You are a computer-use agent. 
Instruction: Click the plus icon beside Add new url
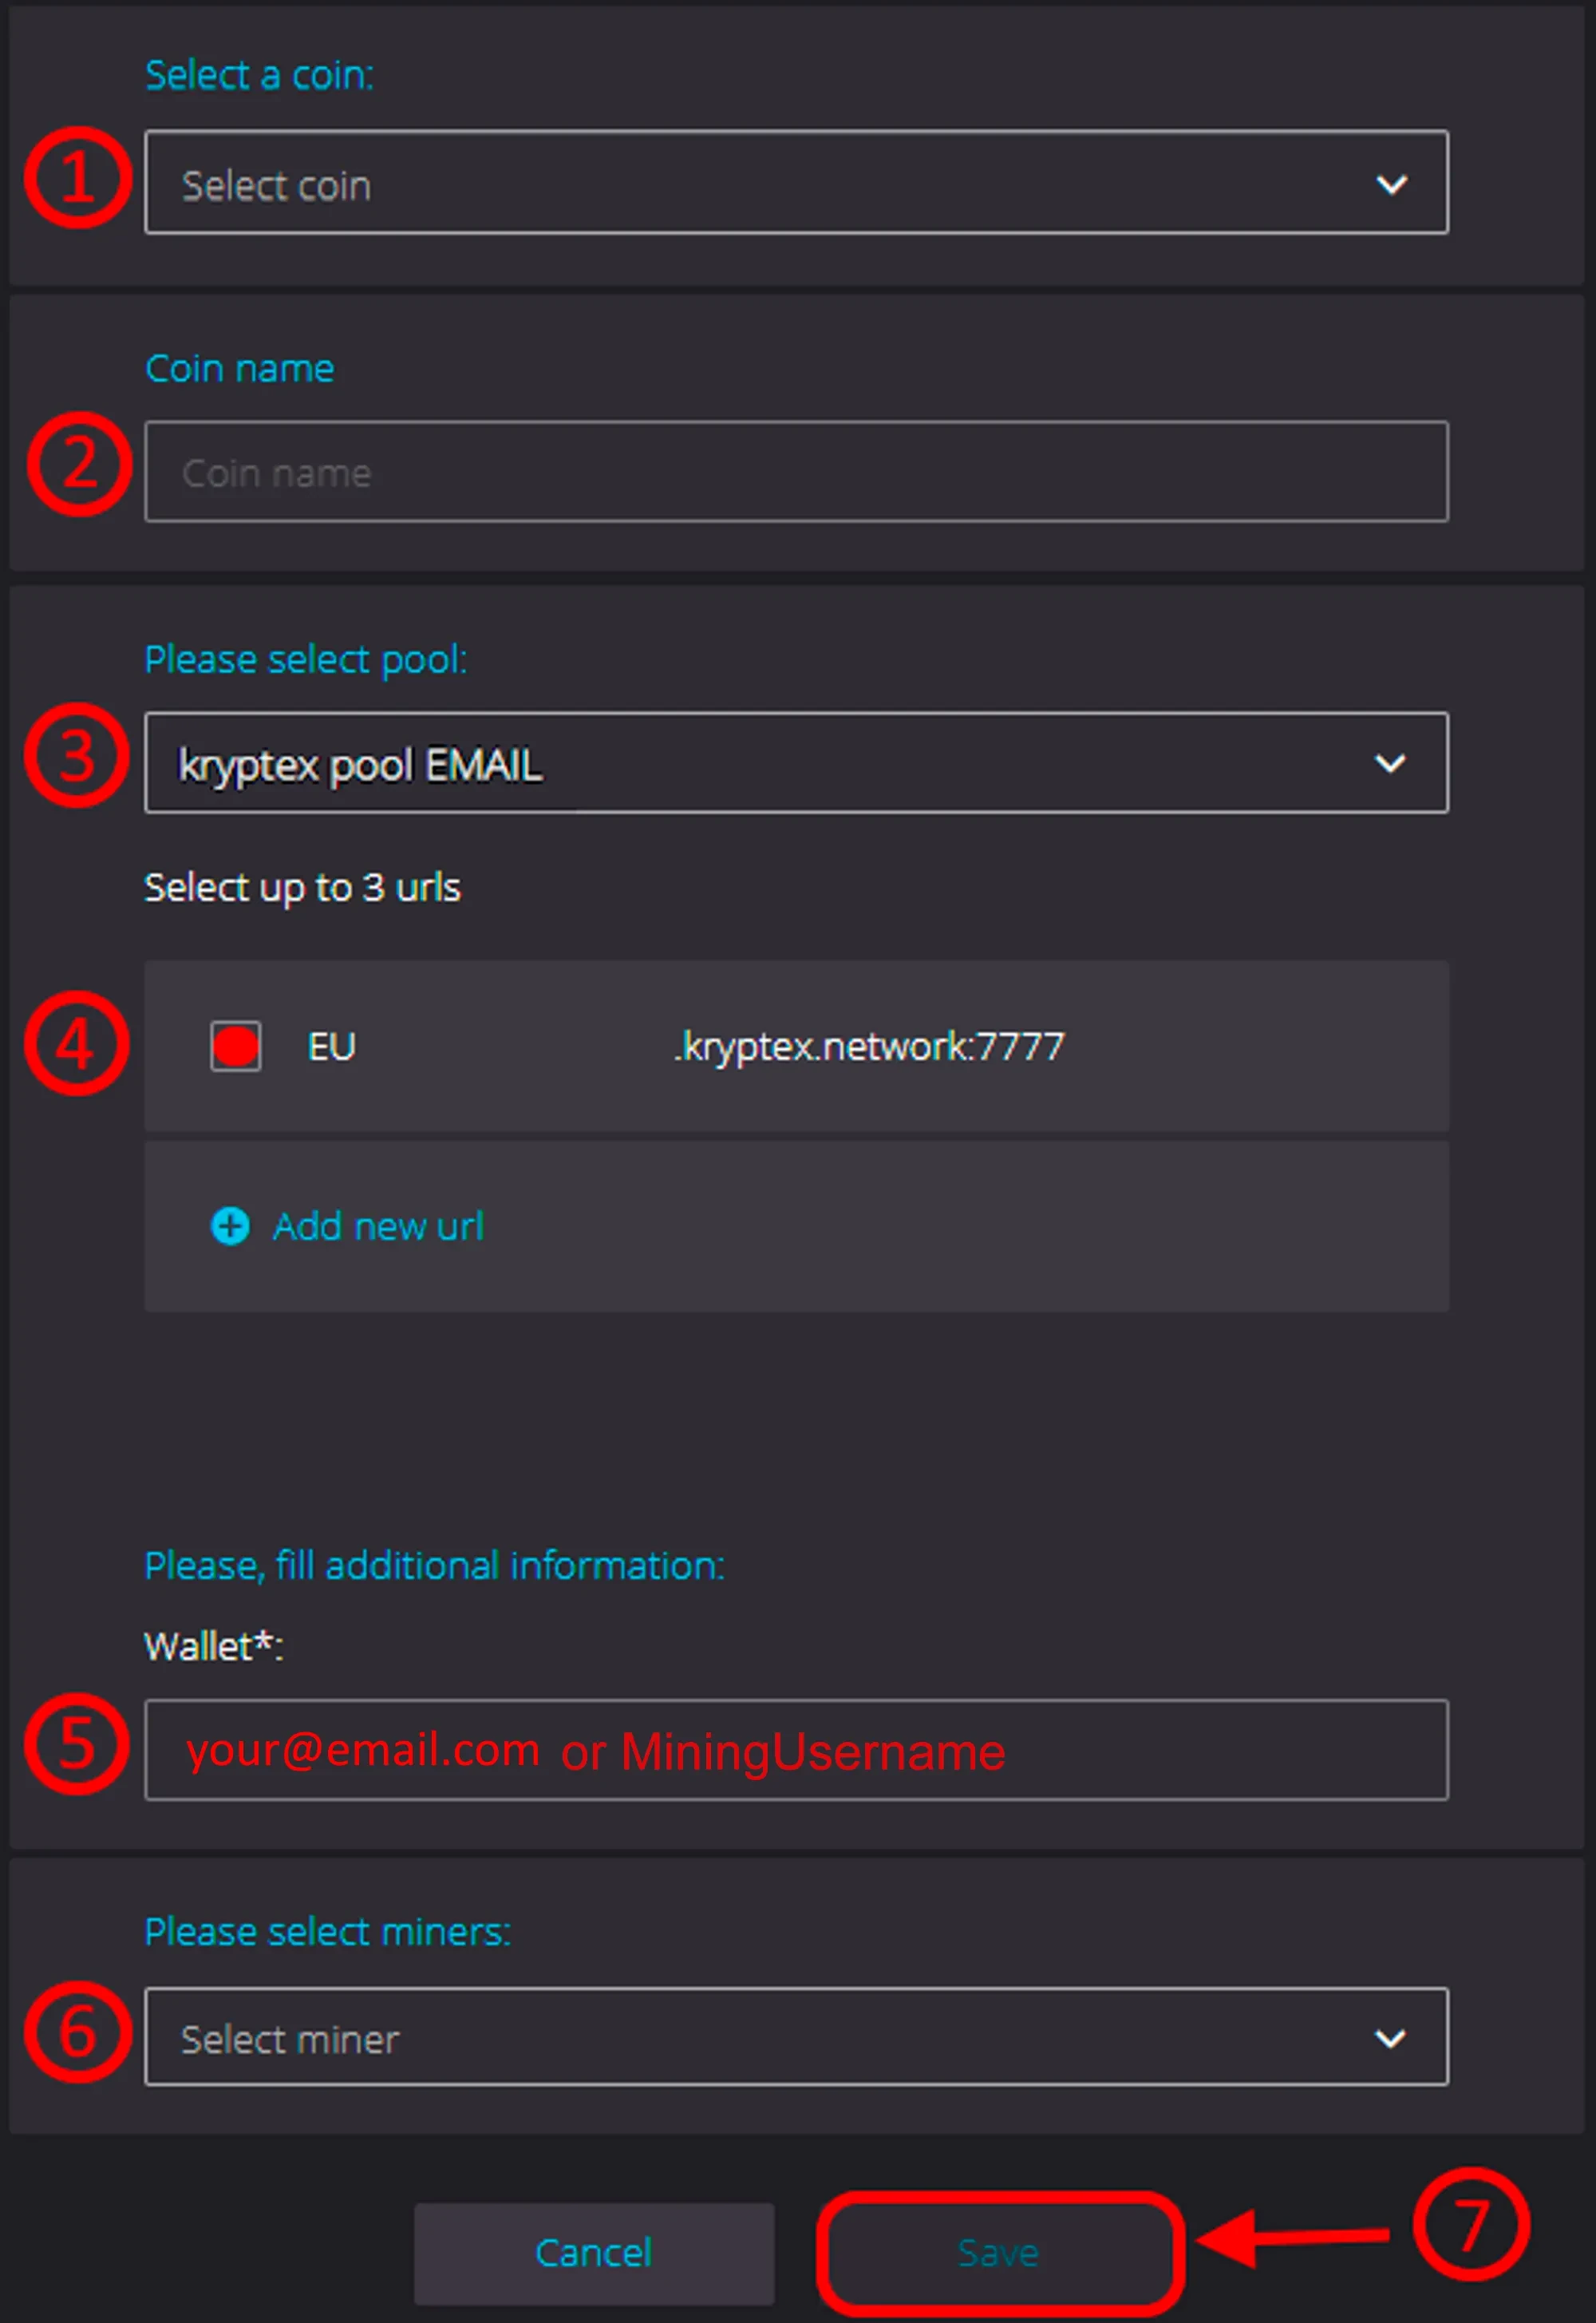230,1225
